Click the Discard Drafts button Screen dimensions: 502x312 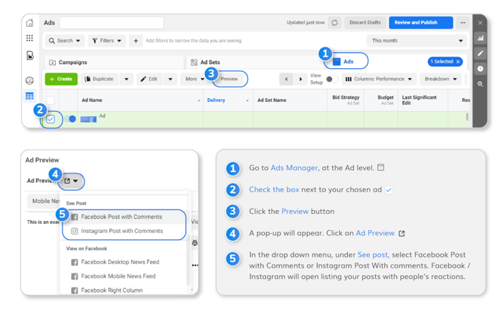[x=365, y=23]
